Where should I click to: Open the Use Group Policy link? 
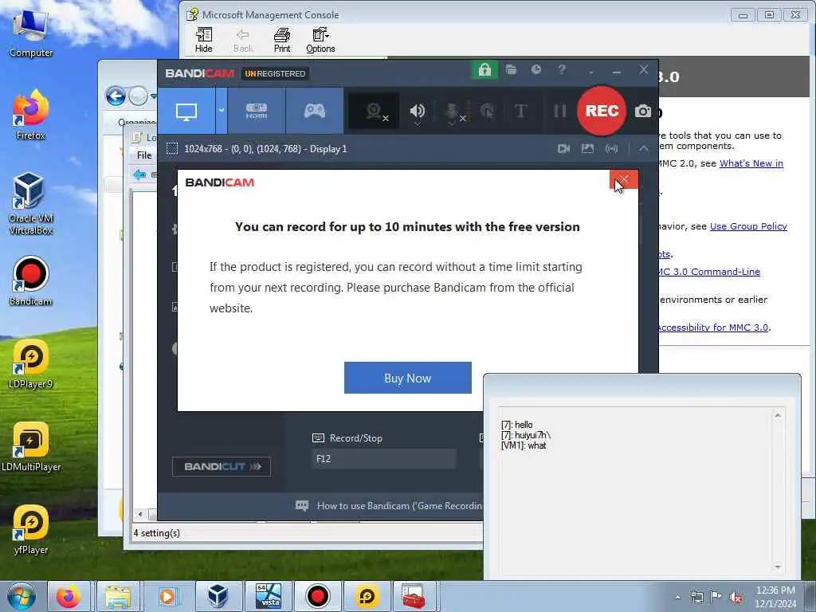coord(748,226)
